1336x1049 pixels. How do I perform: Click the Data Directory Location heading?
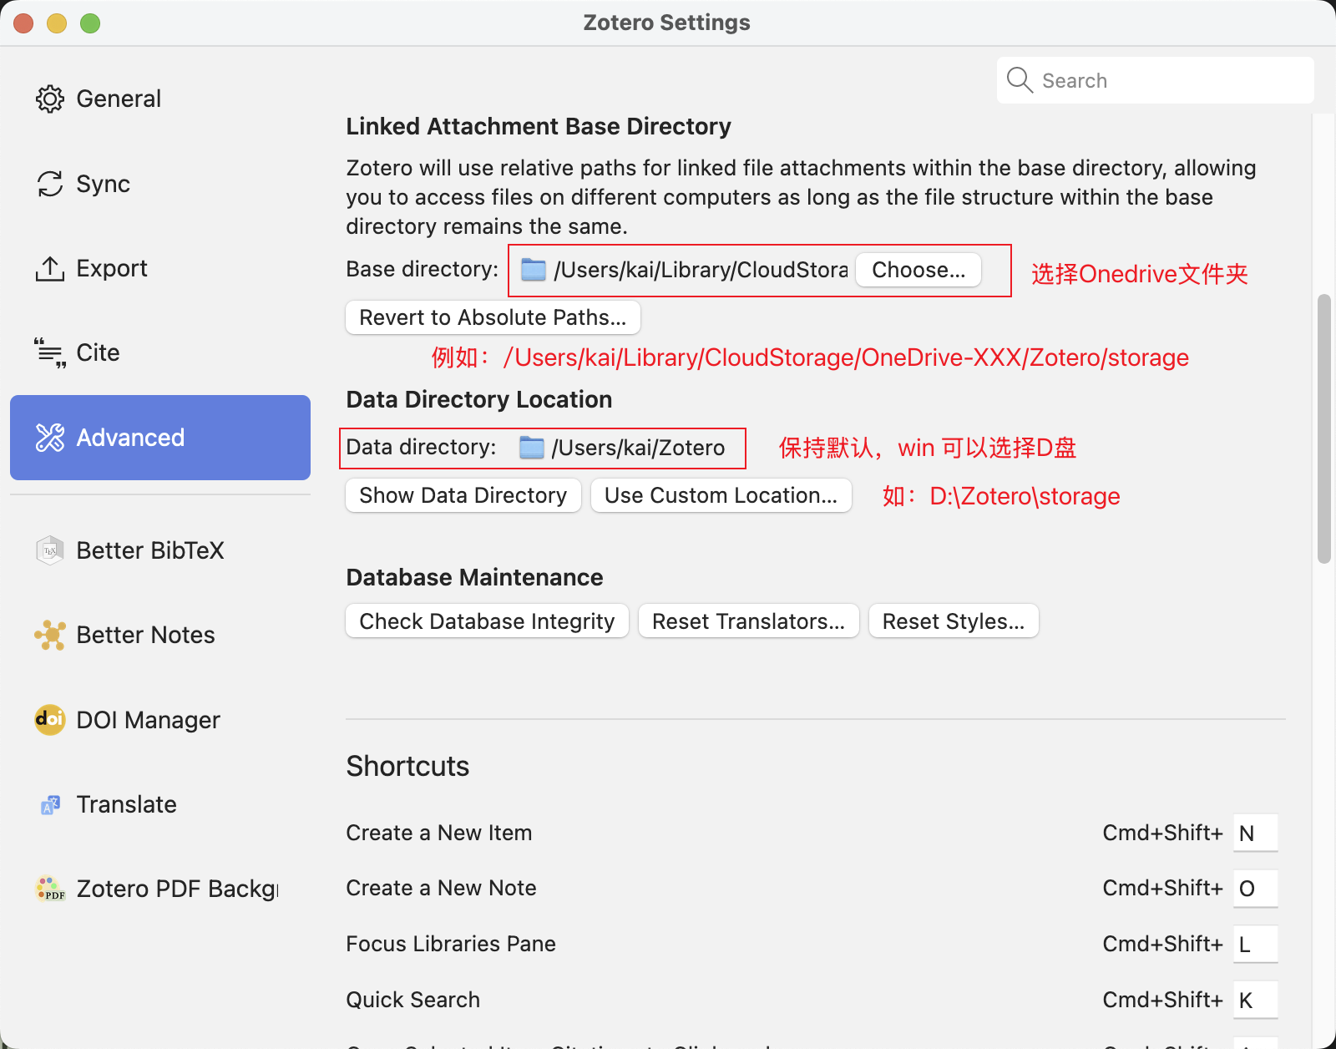(479, 399)
